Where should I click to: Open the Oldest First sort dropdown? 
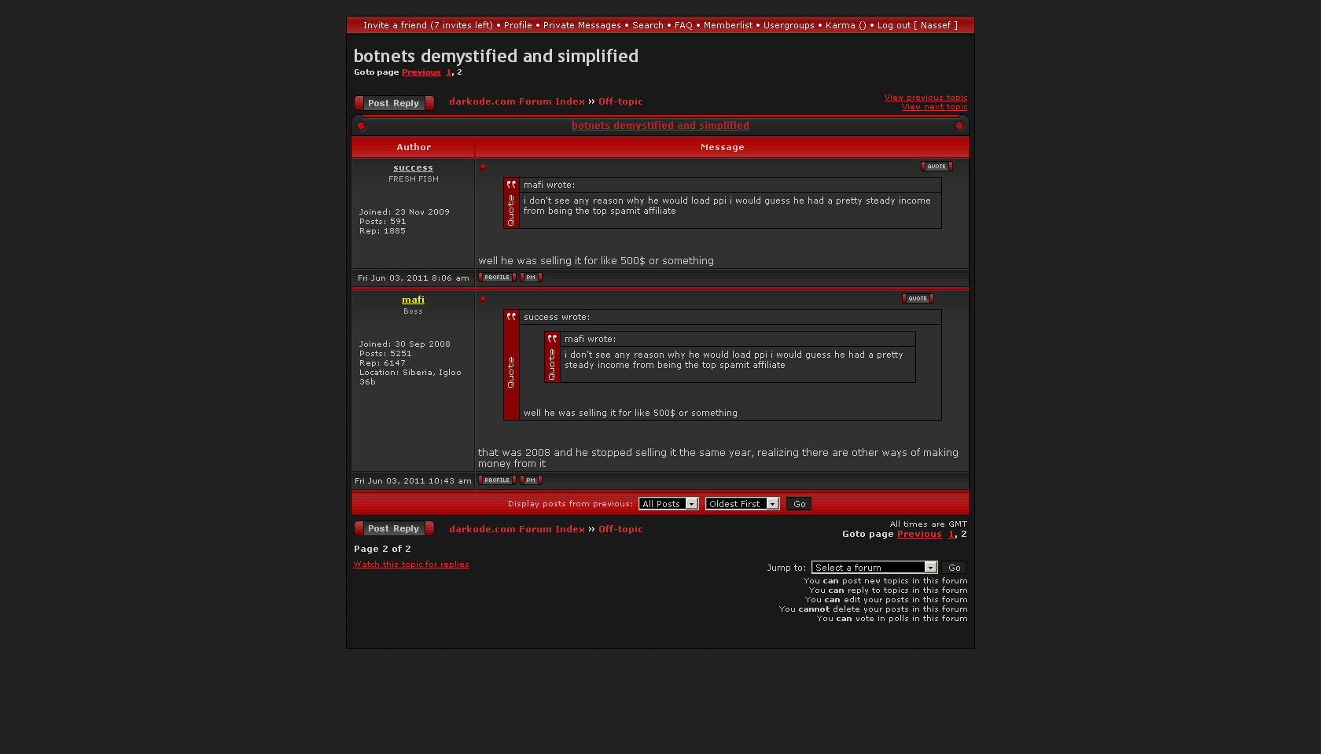coord(741,504)
